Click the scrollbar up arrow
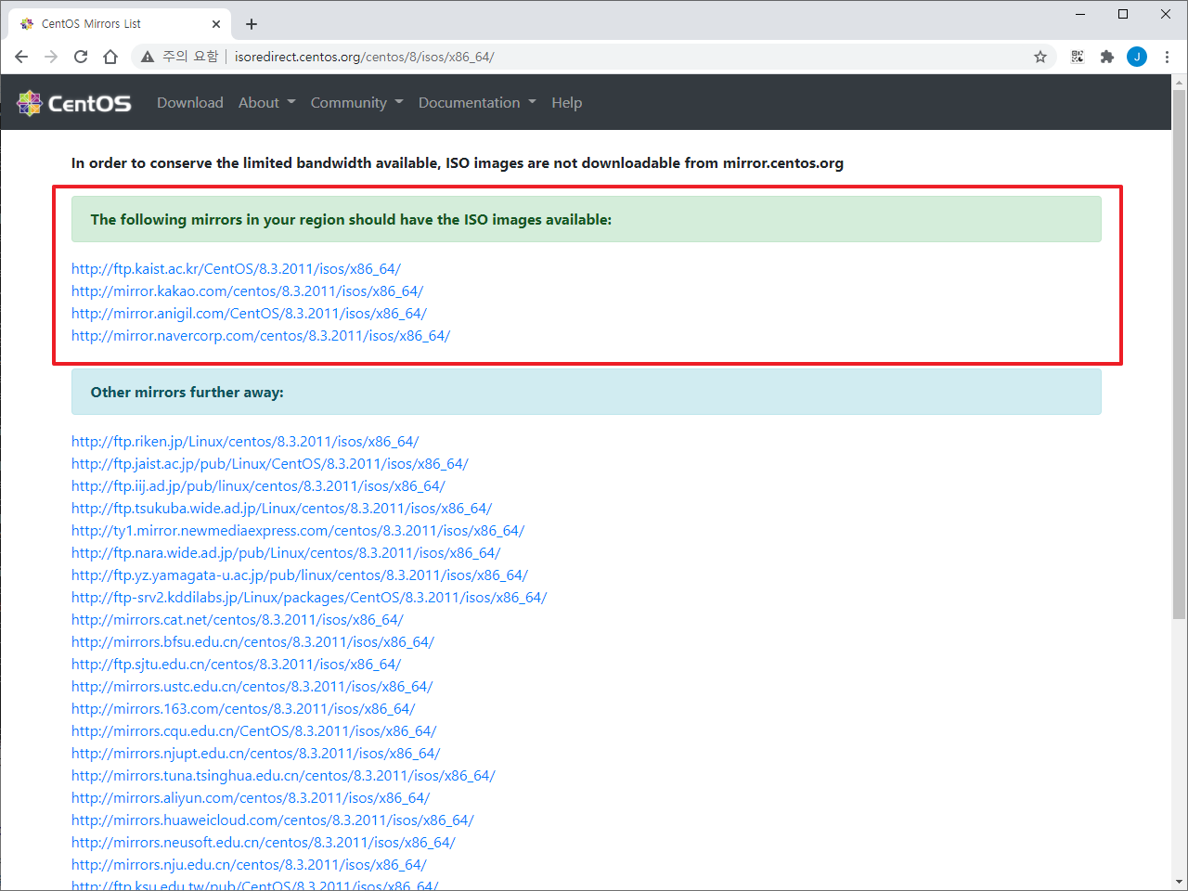Screen dimensions: 1188x891 click(x=1179, y=83)
